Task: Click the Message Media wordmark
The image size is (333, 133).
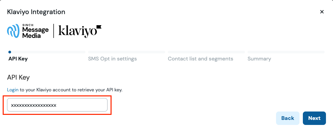Action: (x=35, y=31)
